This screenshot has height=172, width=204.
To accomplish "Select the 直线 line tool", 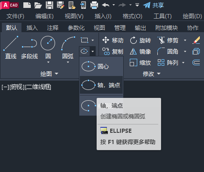I will (11, 48).
